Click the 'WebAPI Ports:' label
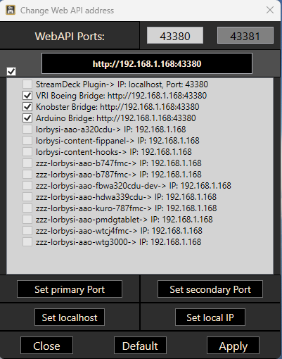282x359 pixels. [70, 37]
